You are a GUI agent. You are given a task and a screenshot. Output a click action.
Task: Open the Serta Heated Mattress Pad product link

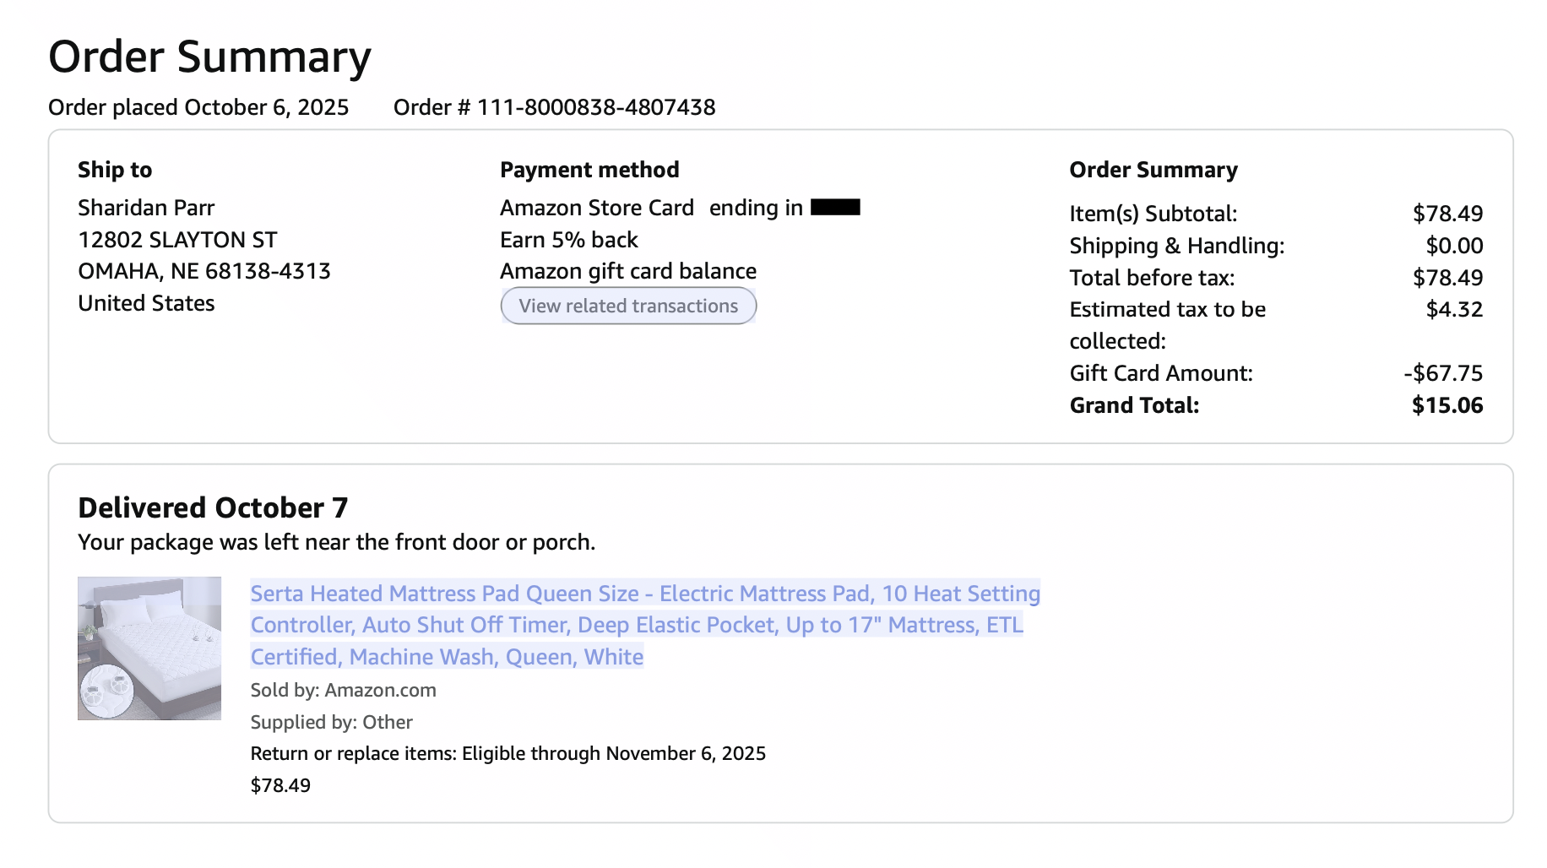coord(645,625)
